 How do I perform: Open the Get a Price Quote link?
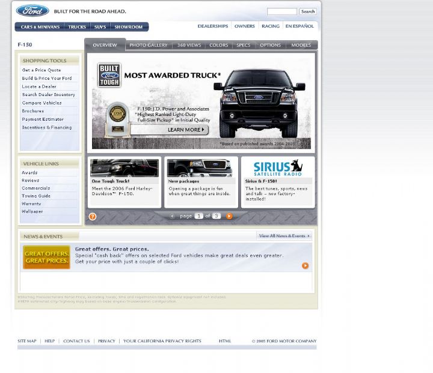pyautogui.click(x=41, y=70)
